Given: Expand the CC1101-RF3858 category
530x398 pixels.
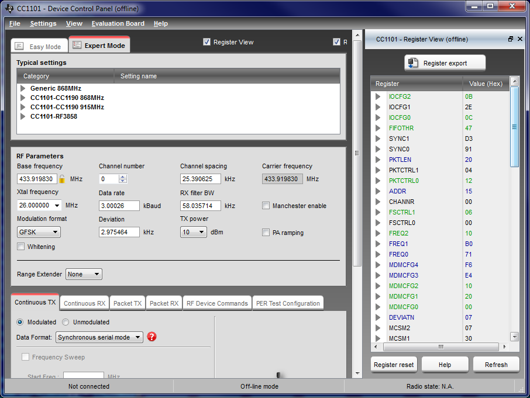Looking at the screenshot, I should point(23,116).
